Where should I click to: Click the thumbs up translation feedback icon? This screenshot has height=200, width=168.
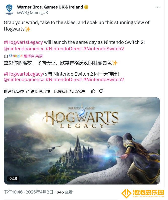(x=93, y=91)
